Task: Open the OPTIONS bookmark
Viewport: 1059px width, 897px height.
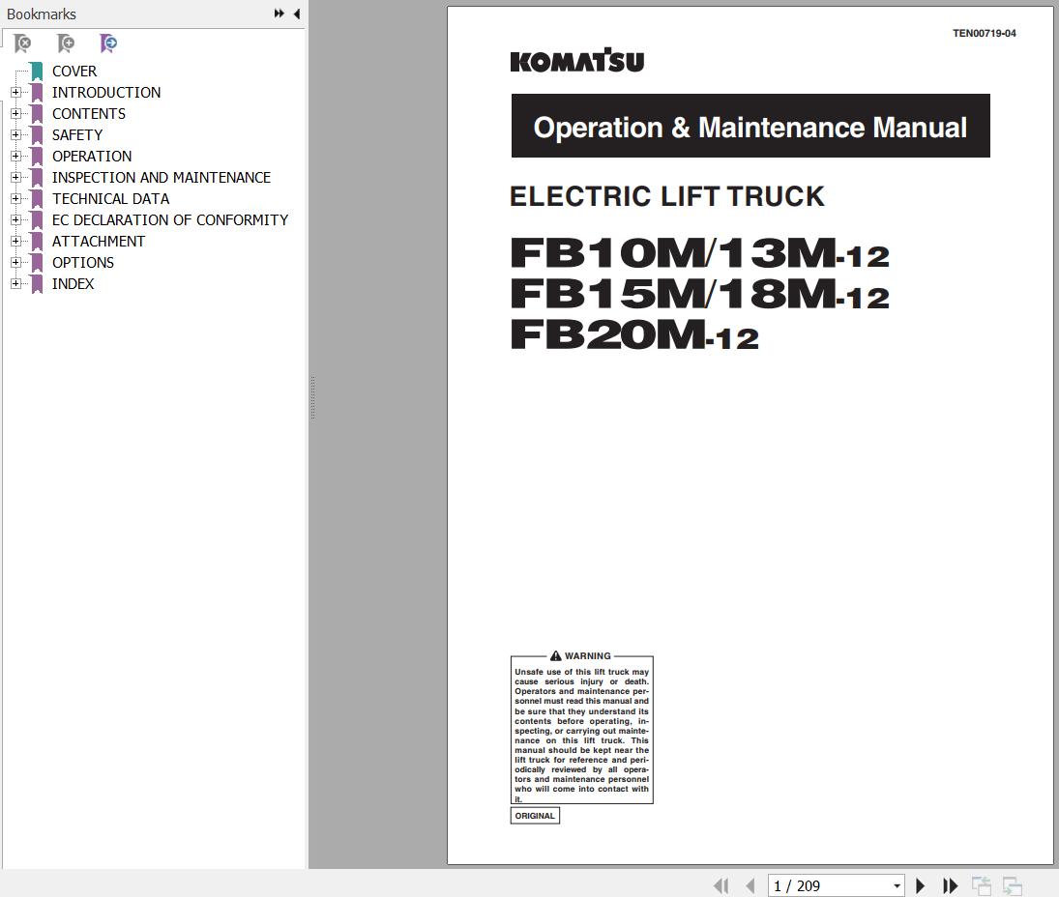Action: coord(83,263)
